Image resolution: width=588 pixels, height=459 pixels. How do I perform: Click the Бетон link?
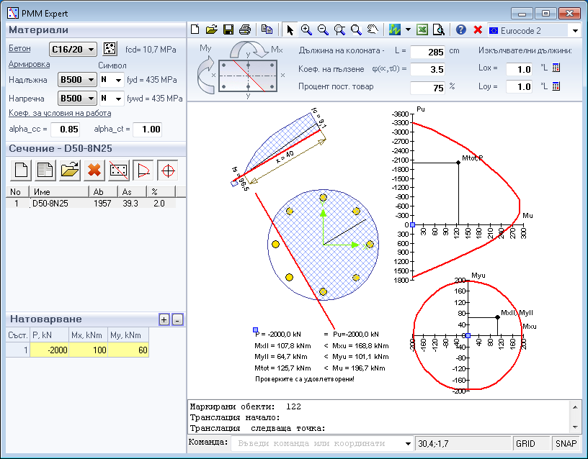19,48
